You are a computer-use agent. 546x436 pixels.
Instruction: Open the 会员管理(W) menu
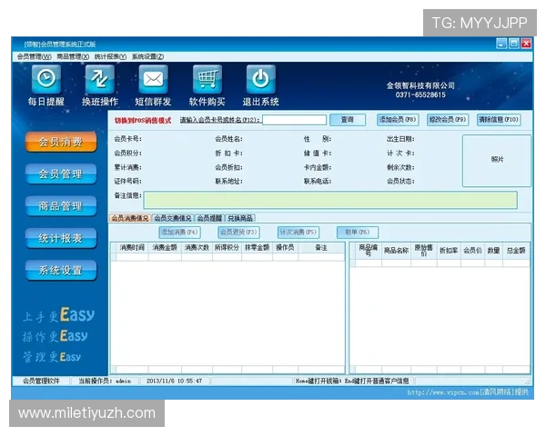[35, 56]
